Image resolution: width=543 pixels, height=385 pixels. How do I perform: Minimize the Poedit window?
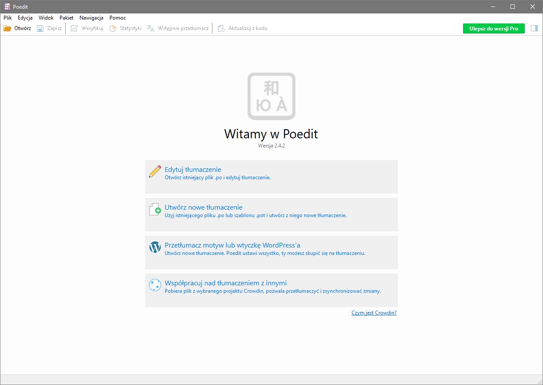tap(493, 7)
